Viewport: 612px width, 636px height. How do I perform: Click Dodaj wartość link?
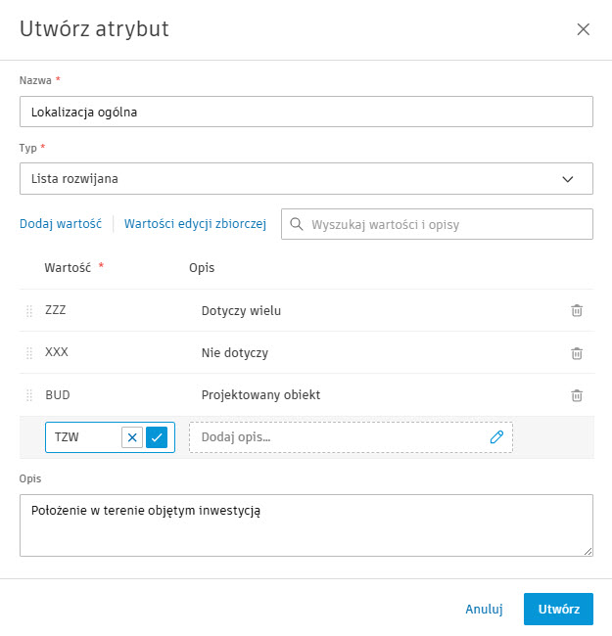[61, 223]
